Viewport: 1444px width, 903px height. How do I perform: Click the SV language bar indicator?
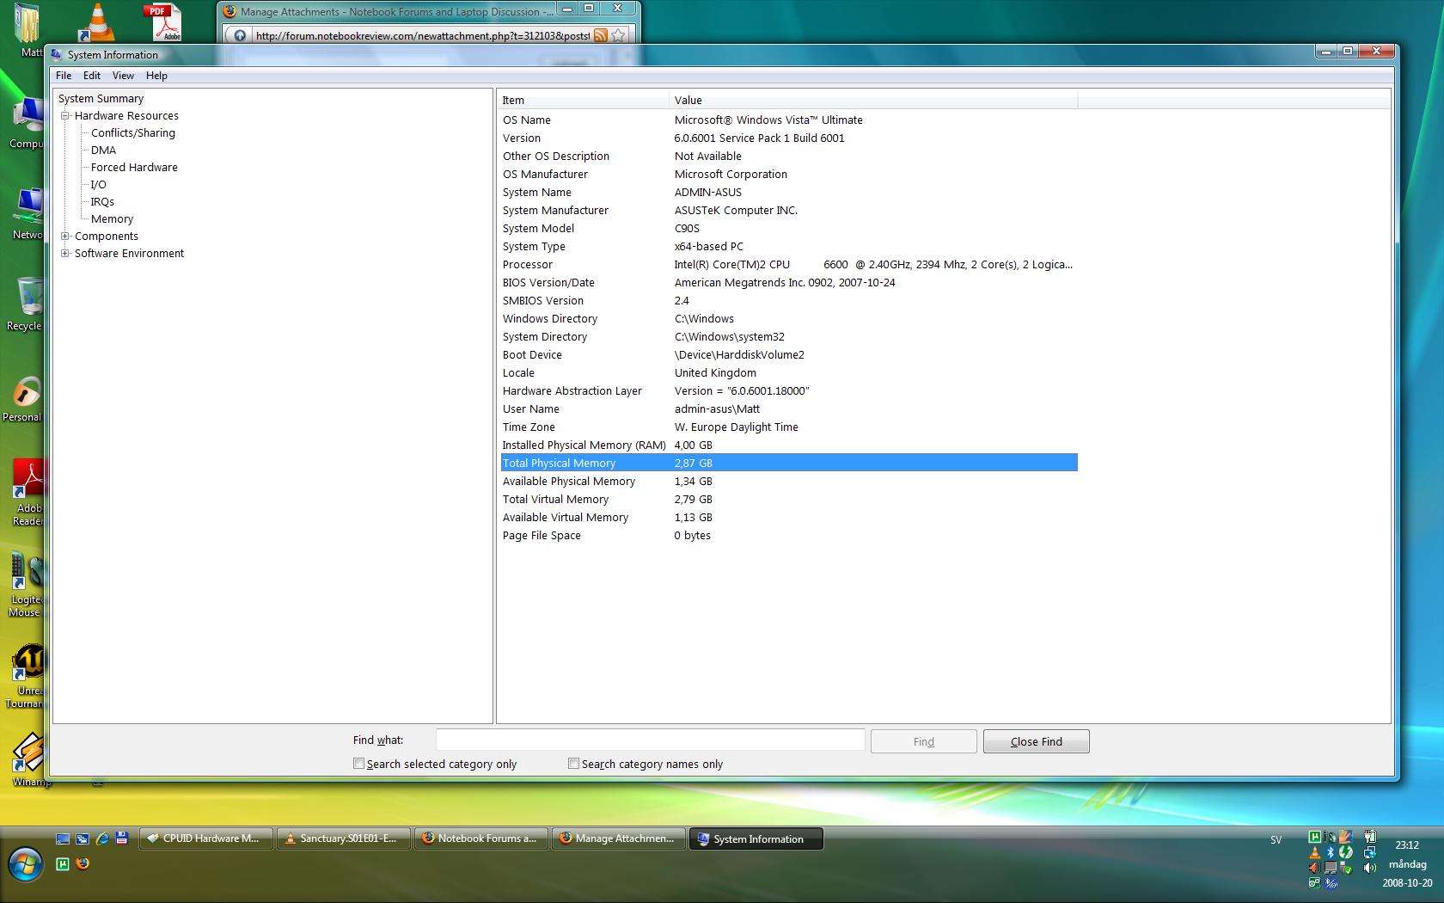click(x=1276, y=839)
